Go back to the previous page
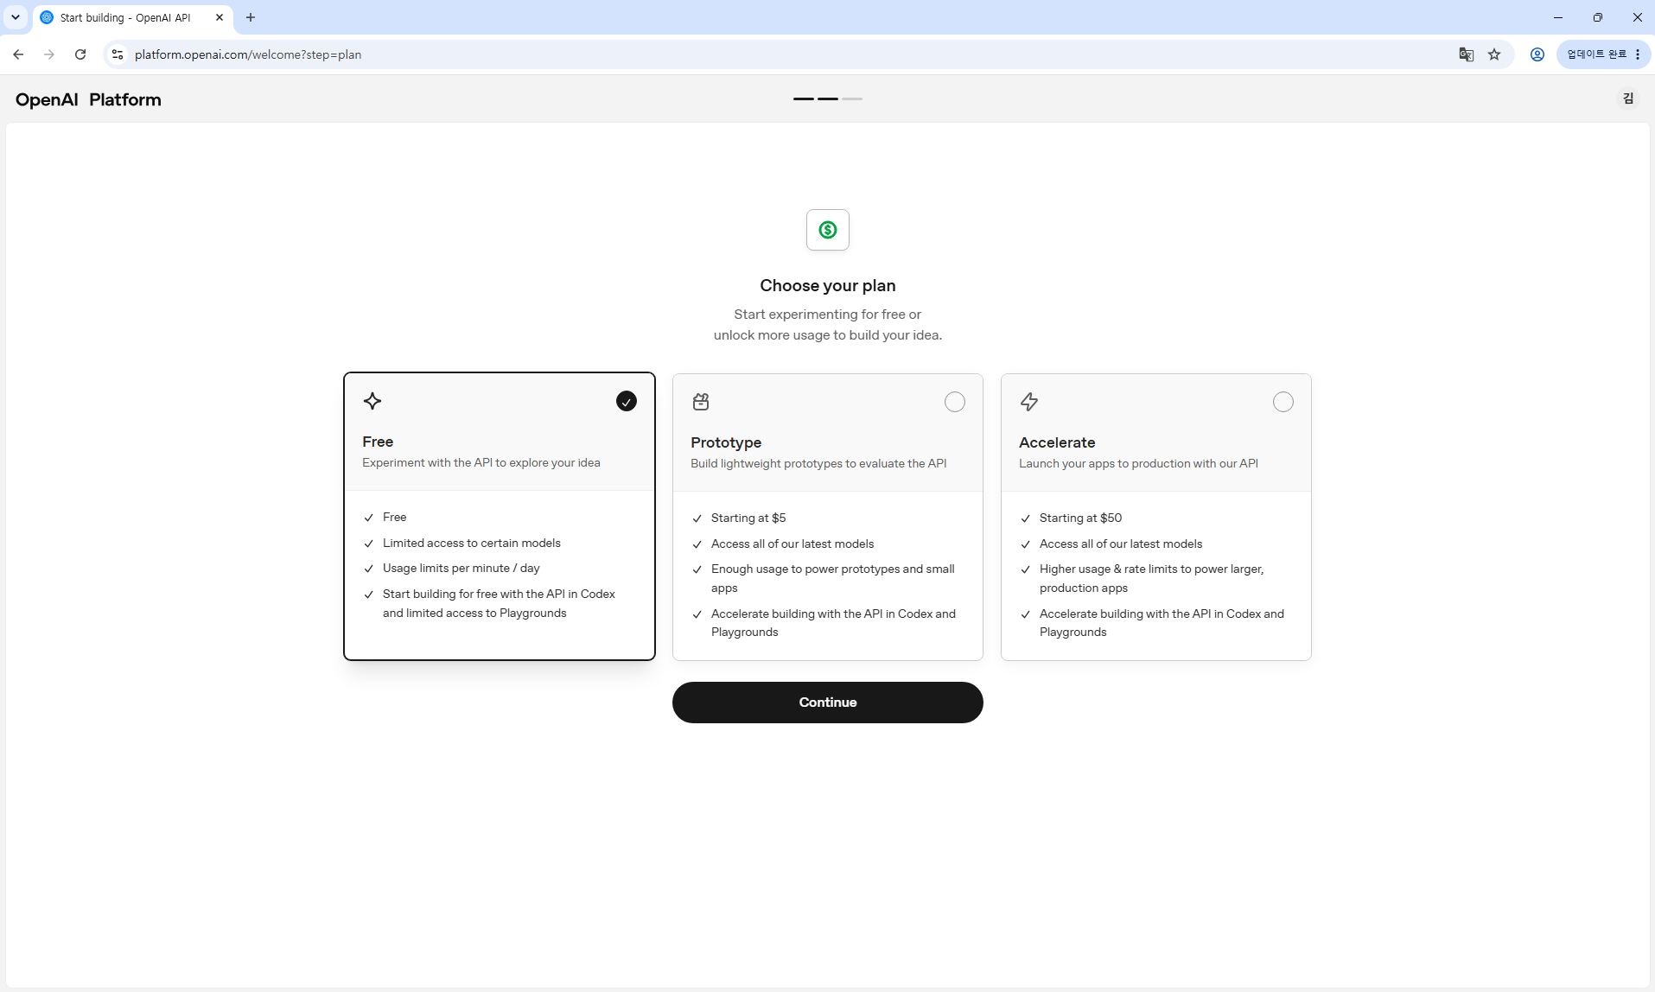Screen dimensions: 1655x992 coord(18,54)
